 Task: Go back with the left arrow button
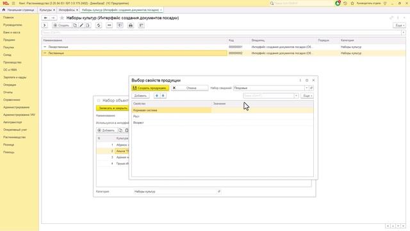[45, 18]
